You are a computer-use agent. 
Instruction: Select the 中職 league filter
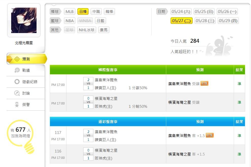coord(96,11)
